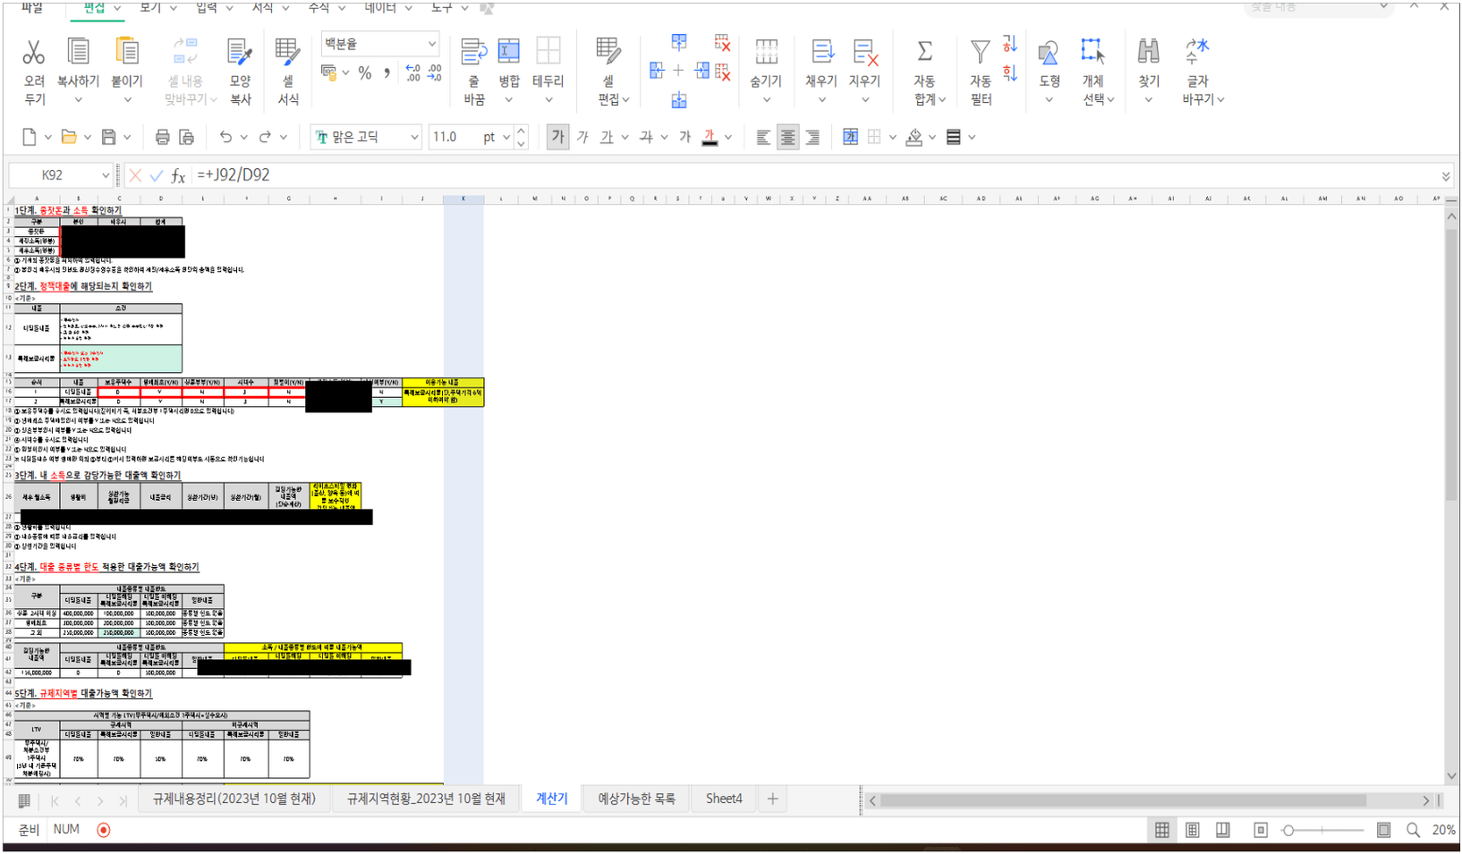Click the fill color paint bucket
The height and width of the screenshot is (854, 1462).
coord(914,137)
